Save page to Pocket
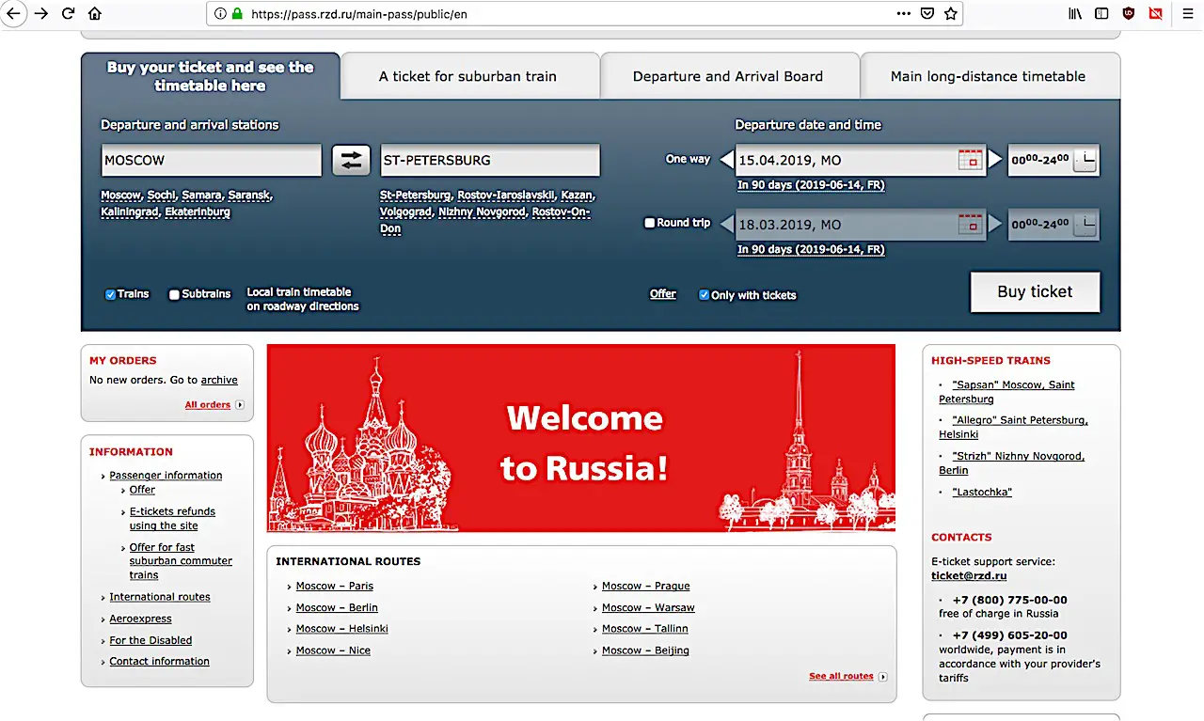Screen dimensions: 1204x721 (x=927, y=14)
